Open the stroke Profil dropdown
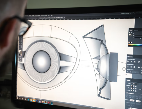The height and width of the screenshot is (109, 142). click(x=136, y=108)
